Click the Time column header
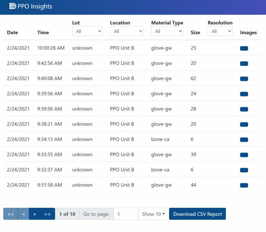Viewport: 266px width, 232px height. 43,33
